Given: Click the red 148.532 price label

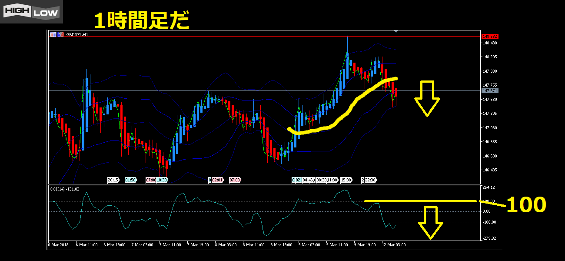Looking at the screenshot, I should [x=490, y=37].
